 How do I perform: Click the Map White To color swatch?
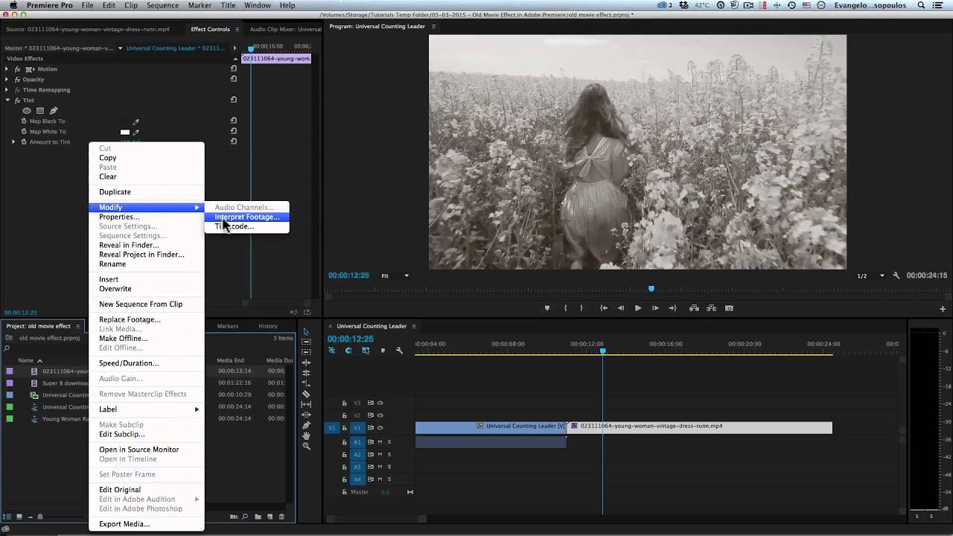click(x=125, y=132)
